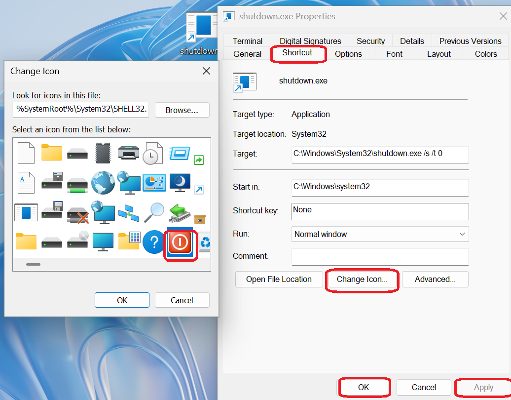Switch to the Colors tab
511x400 pixels.
486,54
